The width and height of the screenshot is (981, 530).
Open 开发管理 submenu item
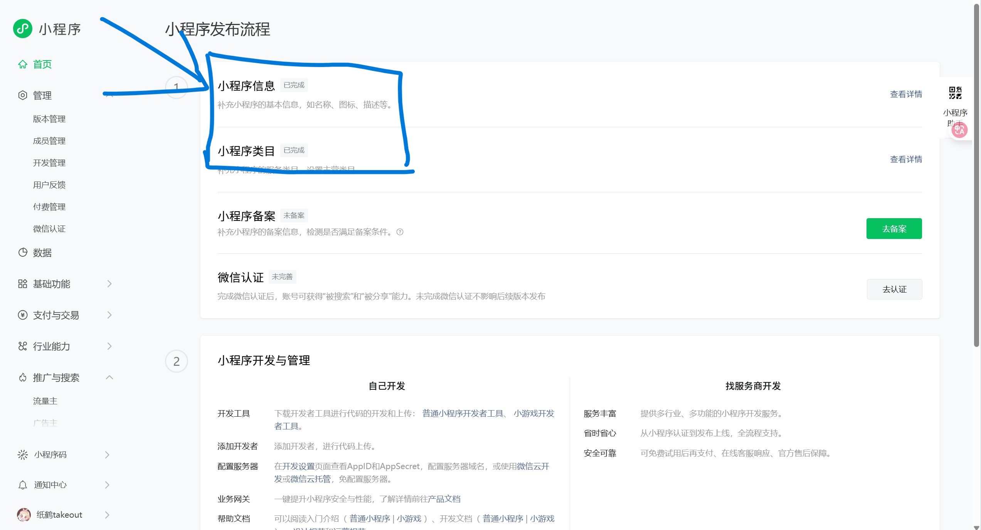49,163
